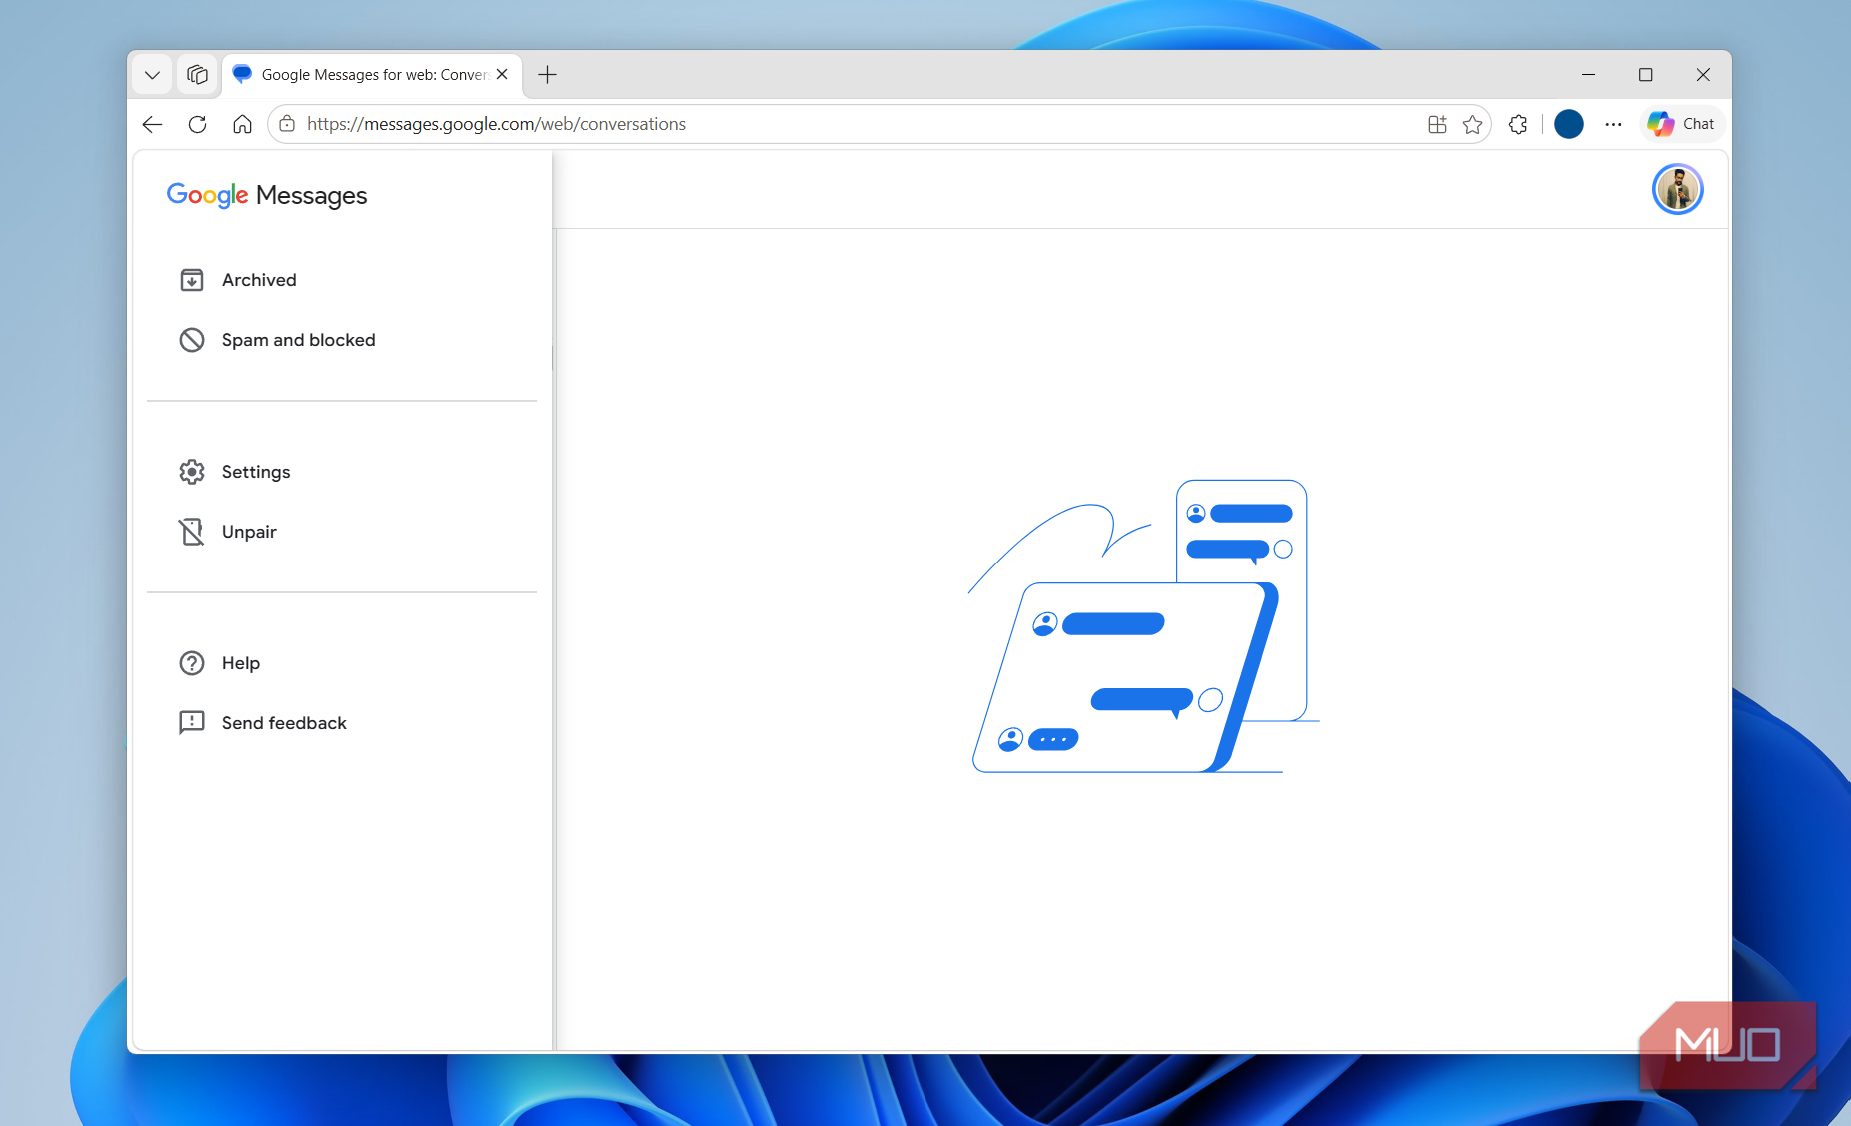The height and width of the screenshot is (1126, 1851).
Task: Click the Send feedback bubble icon
Action: coord(192,723)
